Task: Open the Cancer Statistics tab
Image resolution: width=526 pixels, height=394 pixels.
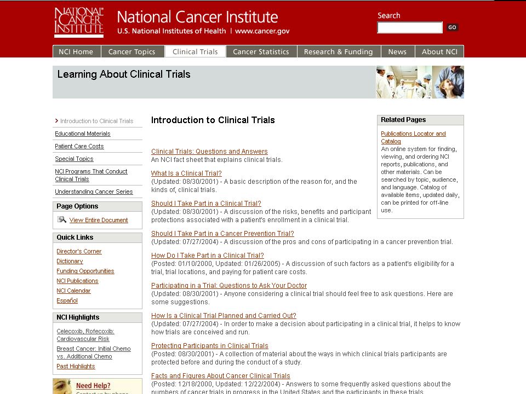Action: click(x=261, y=51)
